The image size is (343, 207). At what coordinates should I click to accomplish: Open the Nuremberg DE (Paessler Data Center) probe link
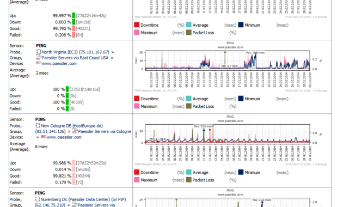[83, 199]
